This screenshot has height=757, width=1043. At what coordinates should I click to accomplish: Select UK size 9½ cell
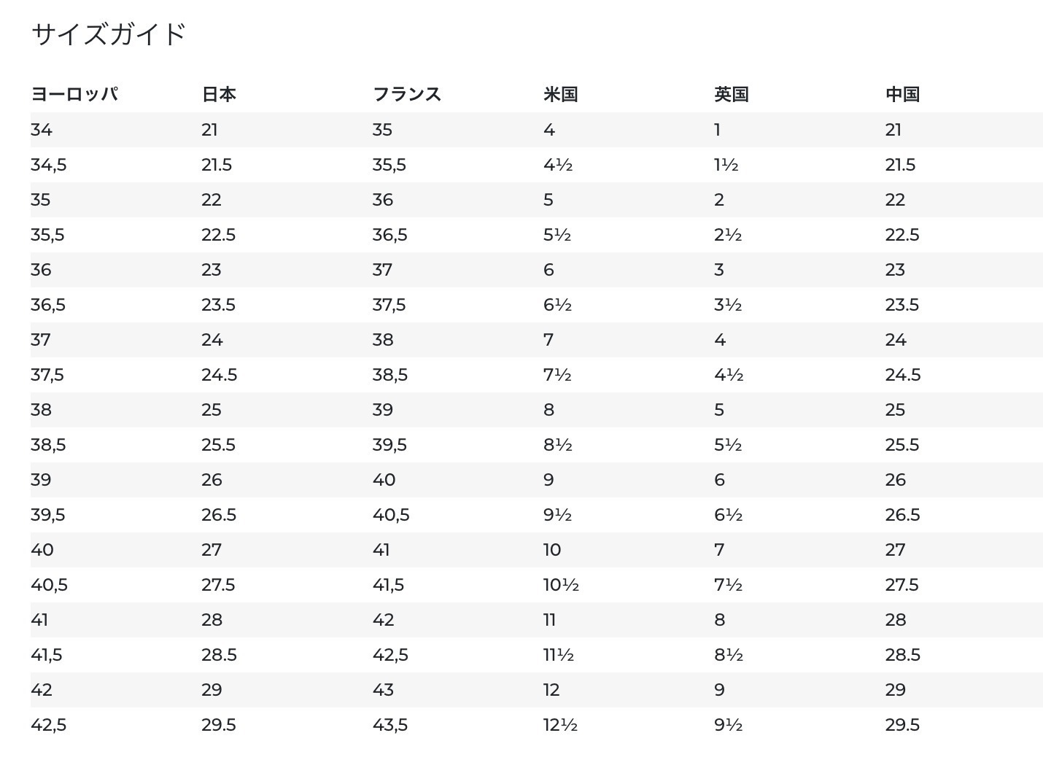coord(729,725)
